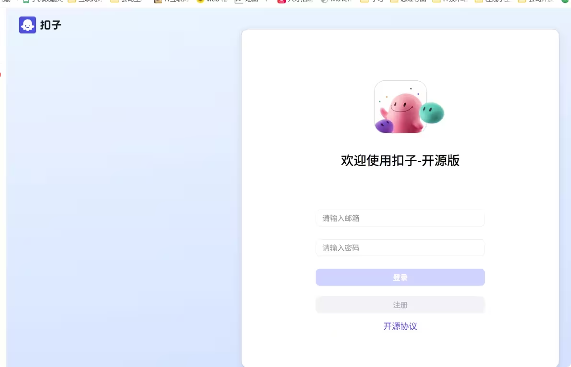Image resolution: width=571 pixels, height=367 pixels.
Task: Click the yellow folder icon of 公司开发 bookmark
Action: tap(522, 1)
